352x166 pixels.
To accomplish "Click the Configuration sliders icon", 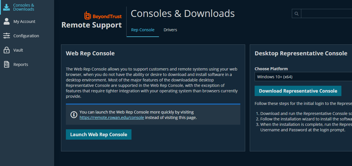I will (x=6, y=36).
